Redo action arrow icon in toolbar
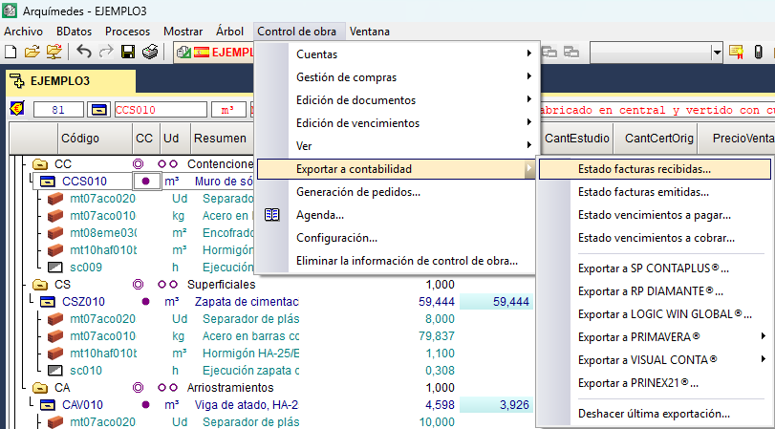The image size is (775, 429). pyautogui.click(x=106, y=52)
